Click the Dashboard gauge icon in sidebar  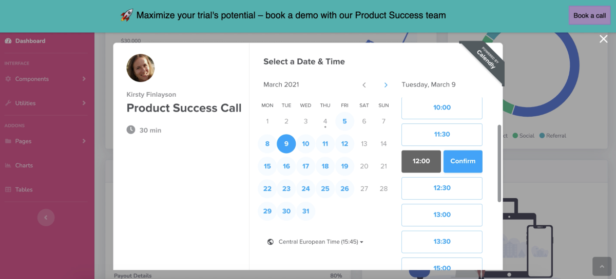coord(8,41)
